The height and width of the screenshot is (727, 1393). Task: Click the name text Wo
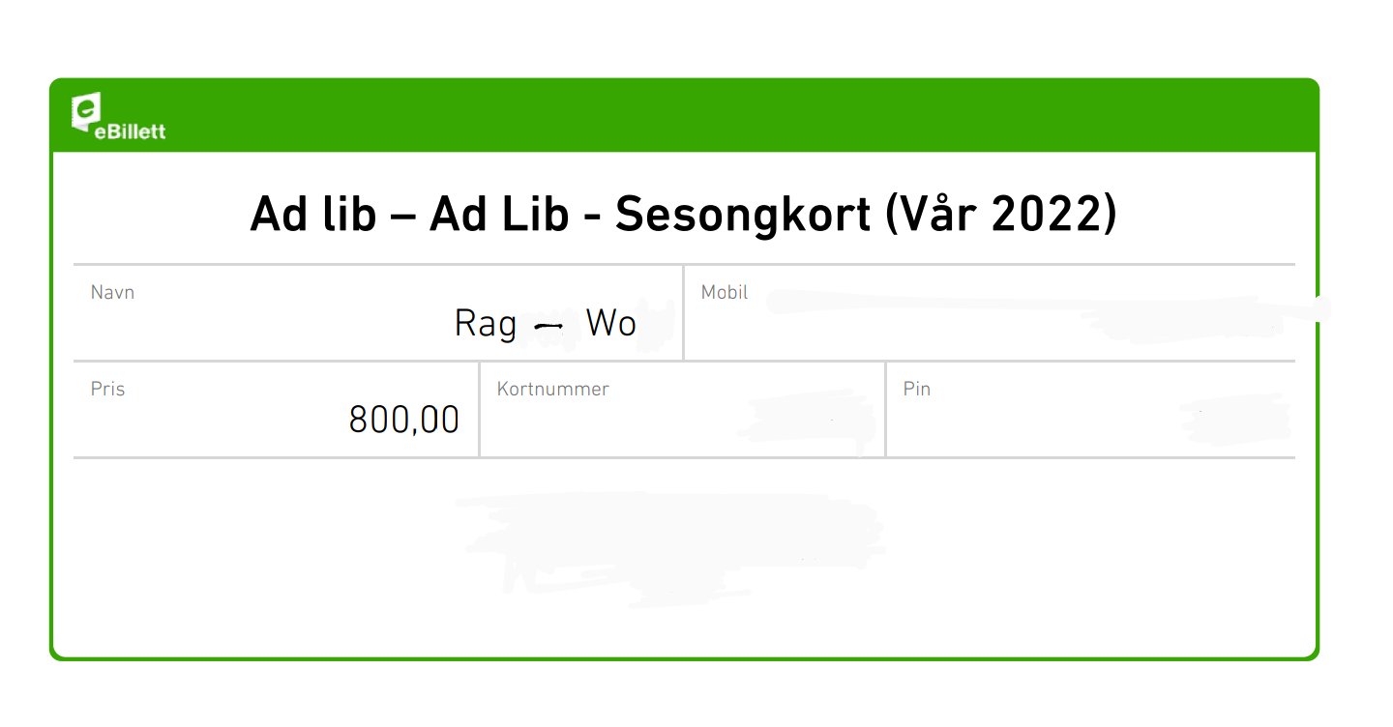pyautogui.click(x=610, y=323)
